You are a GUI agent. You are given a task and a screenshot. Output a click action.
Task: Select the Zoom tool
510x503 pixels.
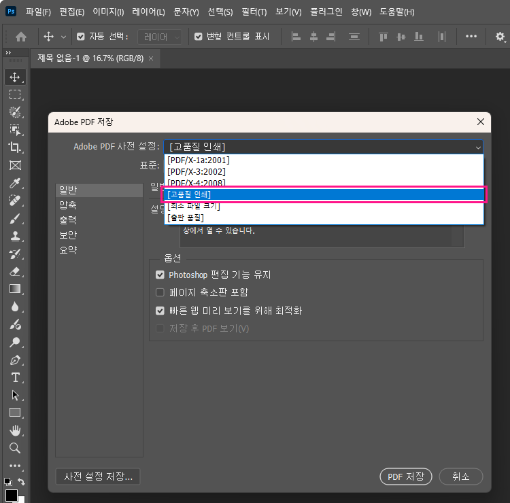point(15,448)
